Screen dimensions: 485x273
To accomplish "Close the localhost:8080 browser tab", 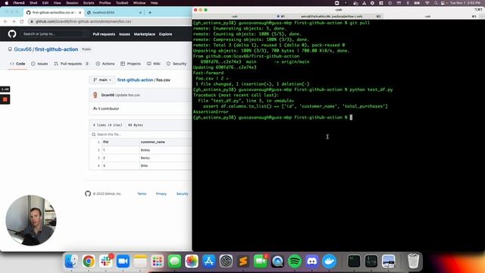I will coord(140,13).
